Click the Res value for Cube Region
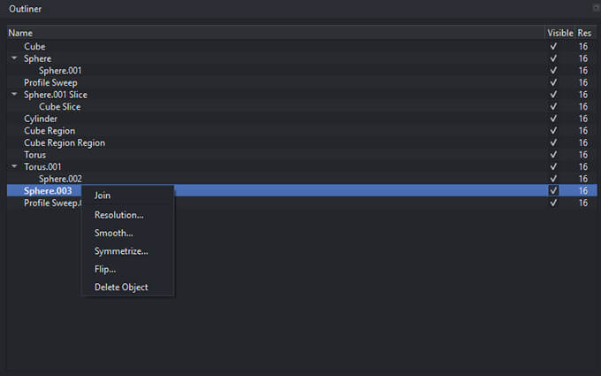This screenshot has width=601, height=376. point(583,131)
